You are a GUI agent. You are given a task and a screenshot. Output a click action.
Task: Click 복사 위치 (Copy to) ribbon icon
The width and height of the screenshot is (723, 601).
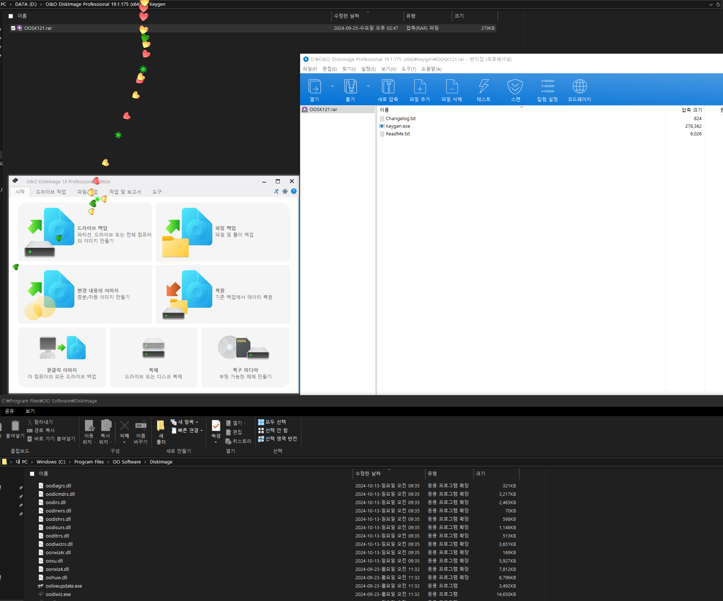[106, 425]
